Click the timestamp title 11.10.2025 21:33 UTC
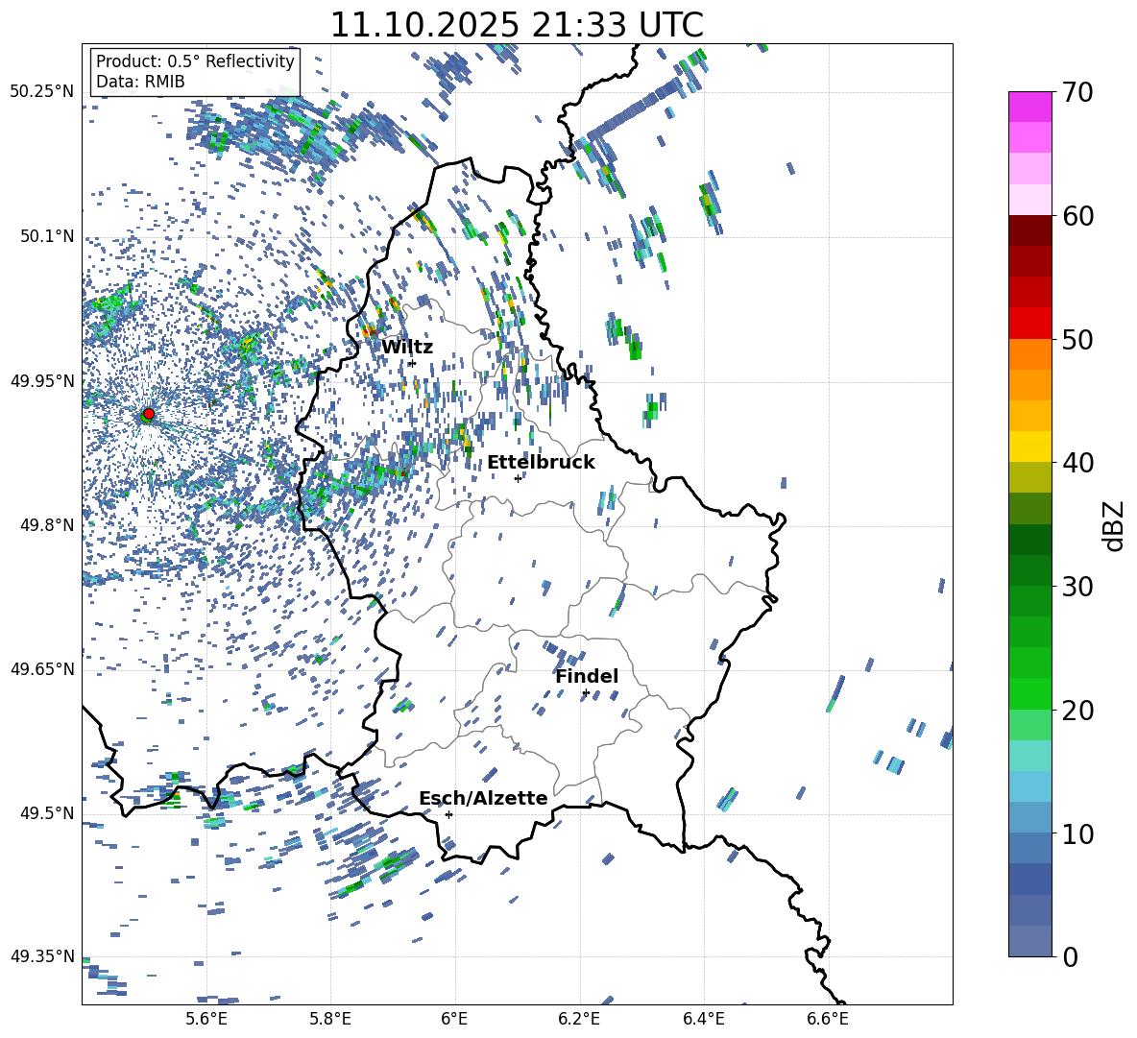This screenshot has height=1038, width=1137. coord(517,25)
